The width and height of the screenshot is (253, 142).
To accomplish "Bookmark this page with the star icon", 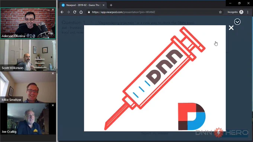I will [220, 12].
